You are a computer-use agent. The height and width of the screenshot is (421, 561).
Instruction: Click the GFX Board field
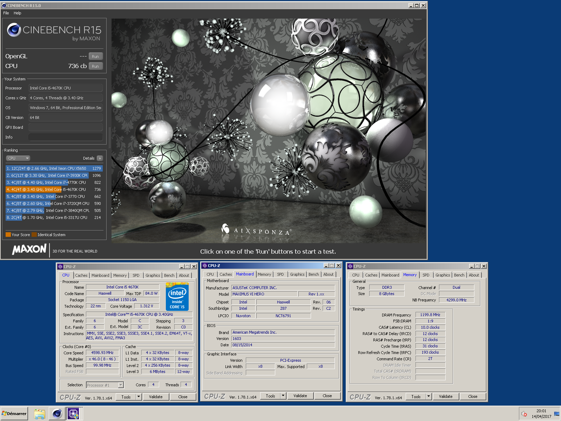click(66, 127)
